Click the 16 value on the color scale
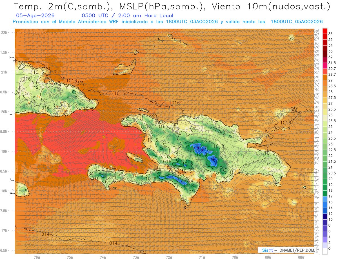Viewport: 338px width, 261px height. [x=331, y=202]
